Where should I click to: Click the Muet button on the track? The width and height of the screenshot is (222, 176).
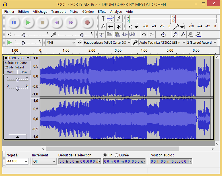click(x=10, y=72)
